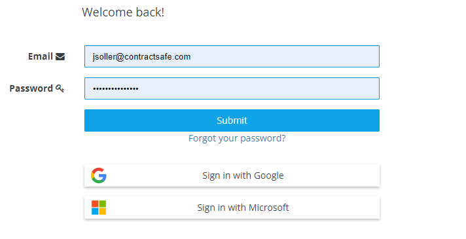Click the jsoller@contractsafe.com address text

pos(141,56)
